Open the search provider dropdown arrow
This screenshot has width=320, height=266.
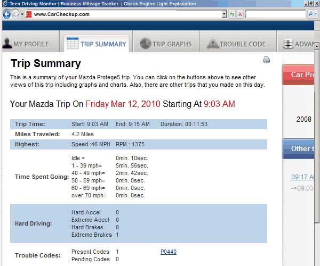pyautogui.click(x=316, y=14)
